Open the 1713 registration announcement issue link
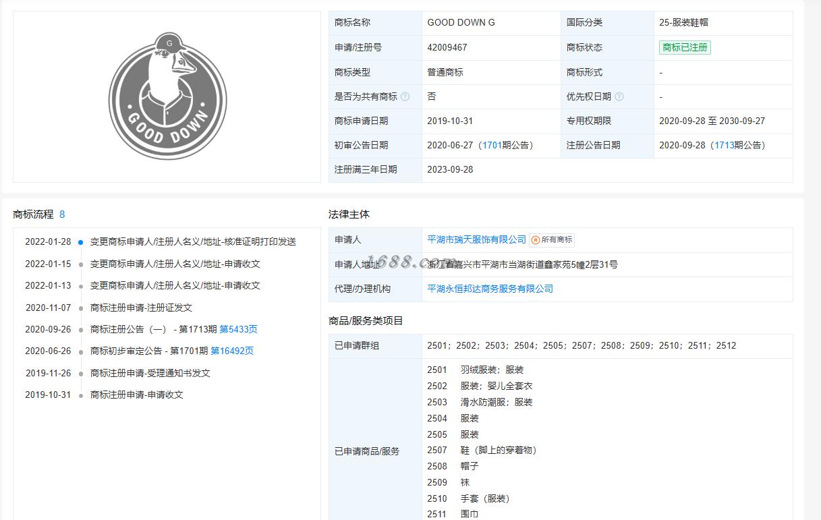Screen dimensions: 821x520 [x=724, y=145]
